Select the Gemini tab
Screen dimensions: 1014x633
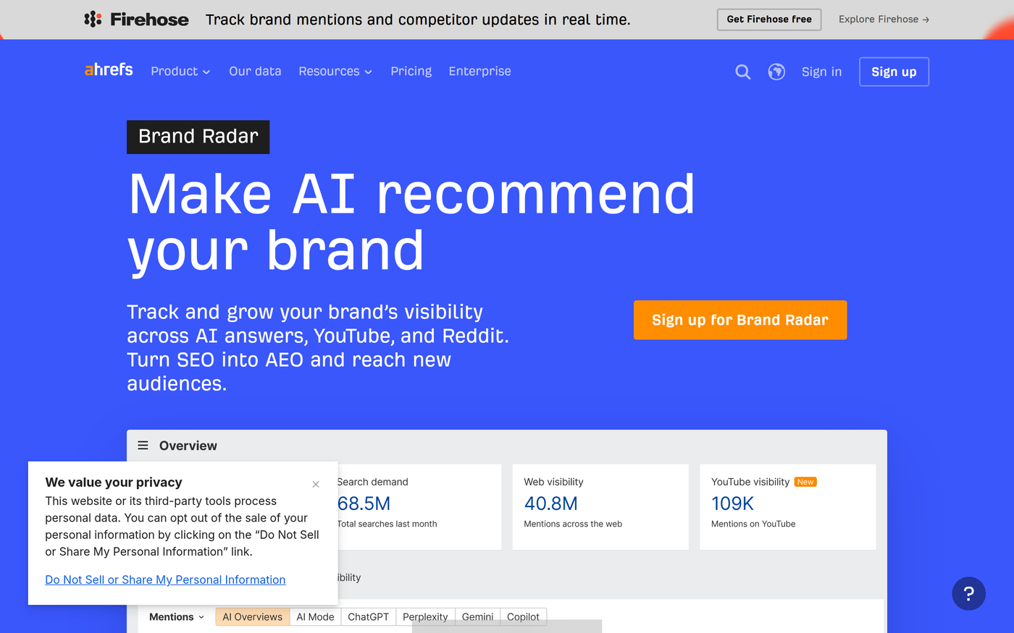(x=477, y=617)
